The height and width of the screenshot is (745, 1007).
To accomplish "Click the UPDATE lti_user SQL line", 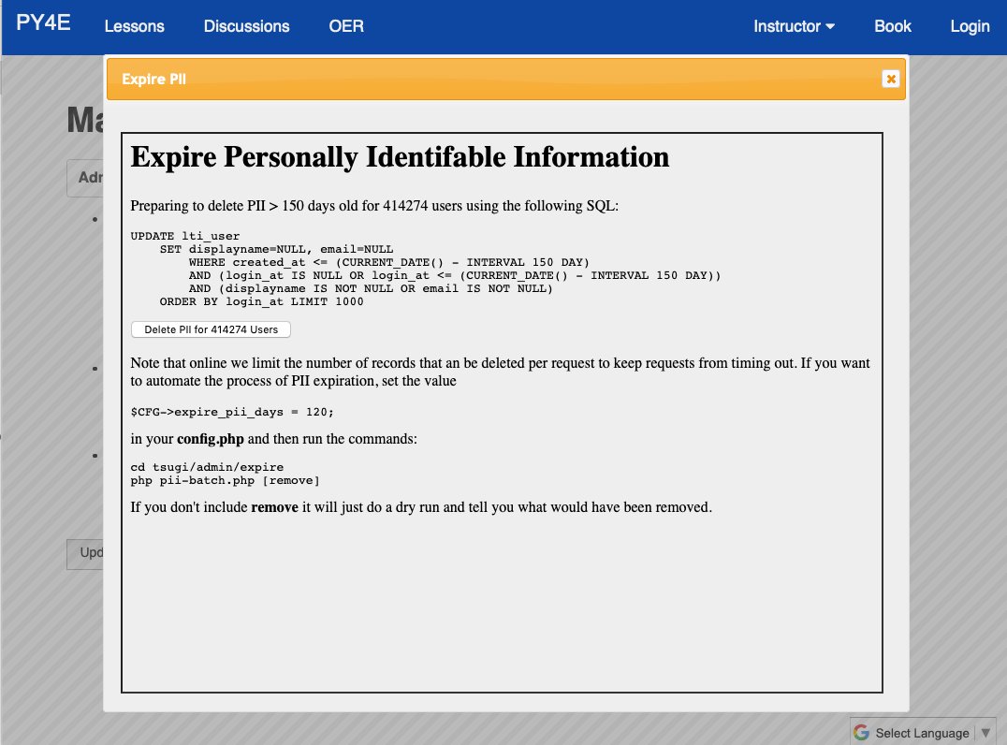I will (x=185, y=236).
